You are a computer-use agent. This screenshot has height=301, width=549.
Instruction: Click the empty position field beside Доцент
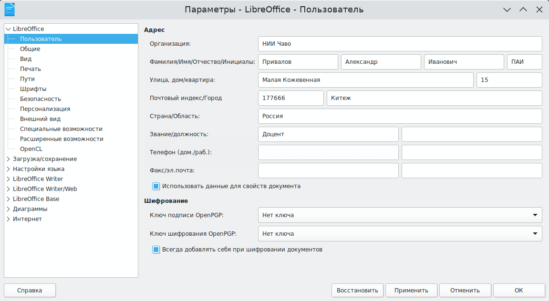tap(472, 134)
